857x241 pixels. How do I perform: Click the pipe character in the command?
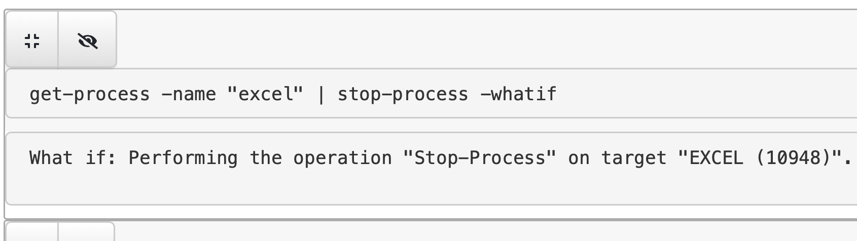(320, 95)
